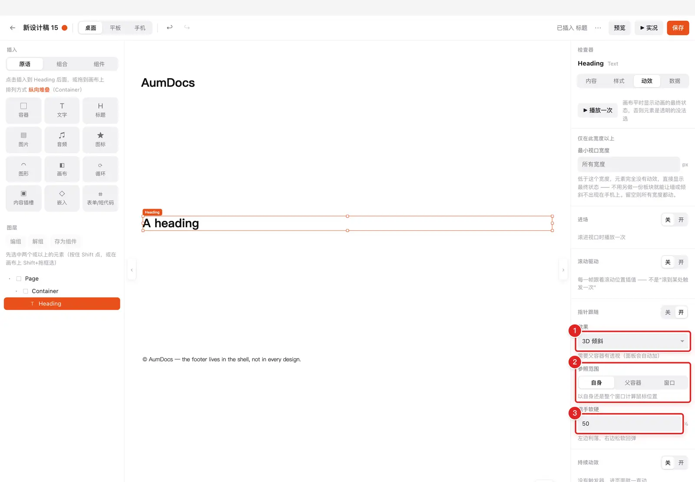Turn 进场 entrance animation on

click(x=681, y=220)
